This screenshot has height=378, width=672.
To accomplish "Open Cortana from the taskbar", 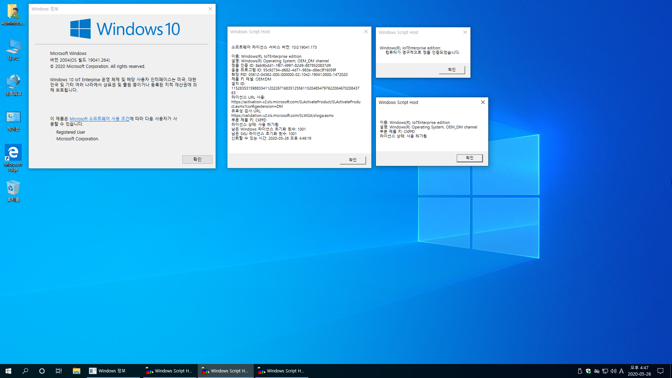I will (x=42, y=371).
